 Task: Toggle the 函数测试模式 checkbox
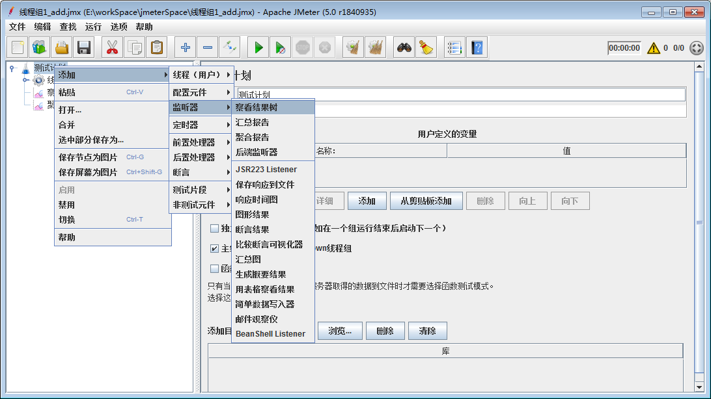click(214, 269)
